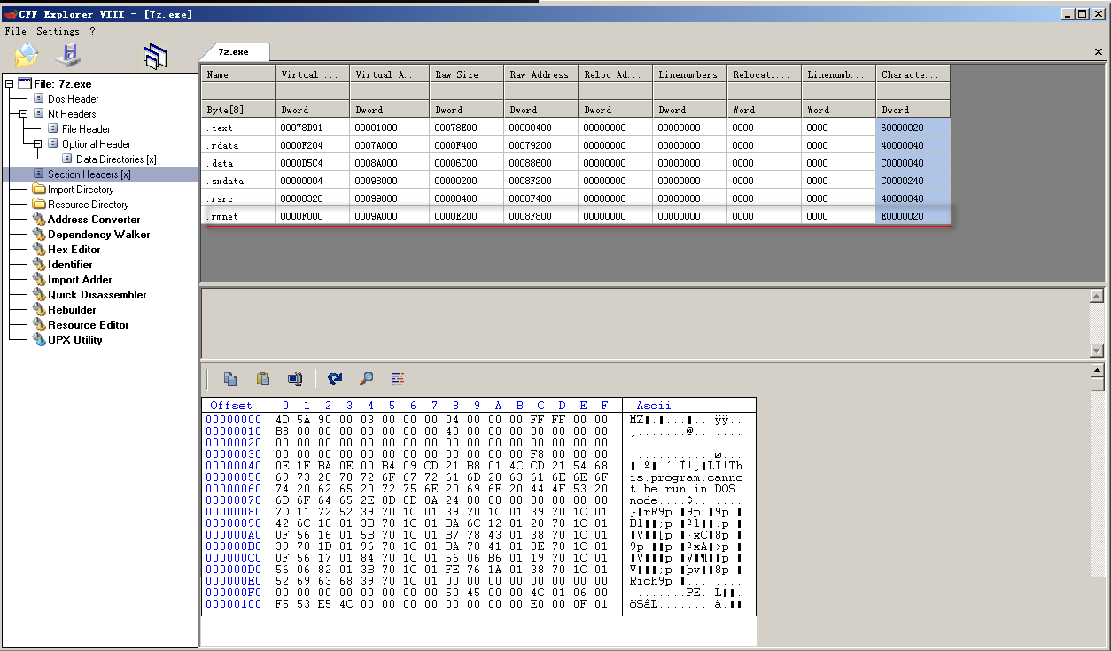Select Section Headers [x] in tree
The height and width of the screenshot is (651, 1111).
[89, 174]
